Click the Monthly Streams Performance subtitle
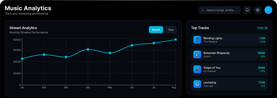 click(x=29, y=32)
